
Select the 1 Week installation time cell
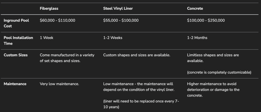(46, 38)
